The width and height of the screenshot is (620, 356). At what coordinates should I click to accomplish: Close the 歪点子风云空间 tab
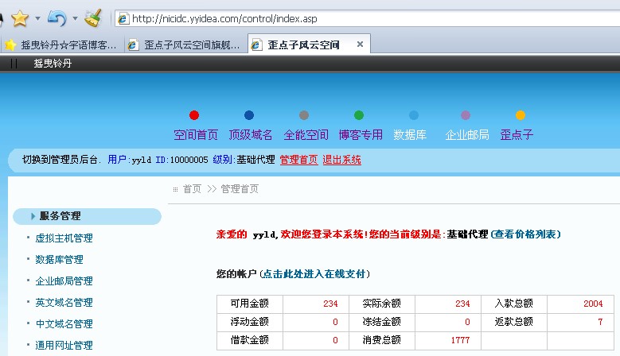tap(360, 44)
